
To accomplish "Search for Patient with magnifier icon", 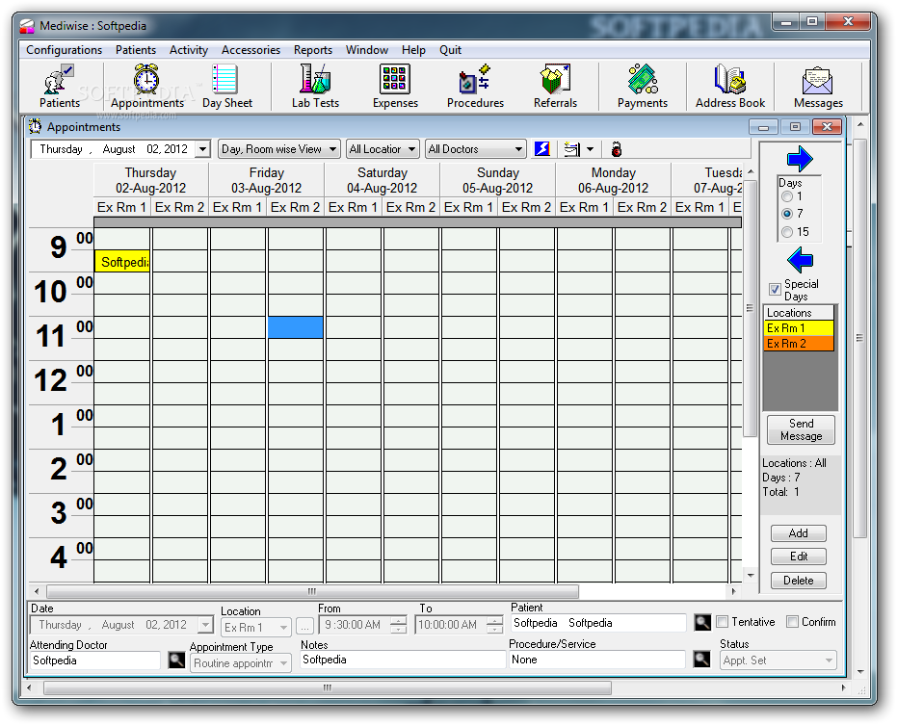I will click(702, 623).
